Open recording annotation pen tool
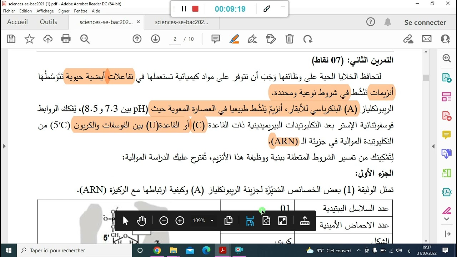This screenshot has height=257, width=457. (x=266, y=9)
